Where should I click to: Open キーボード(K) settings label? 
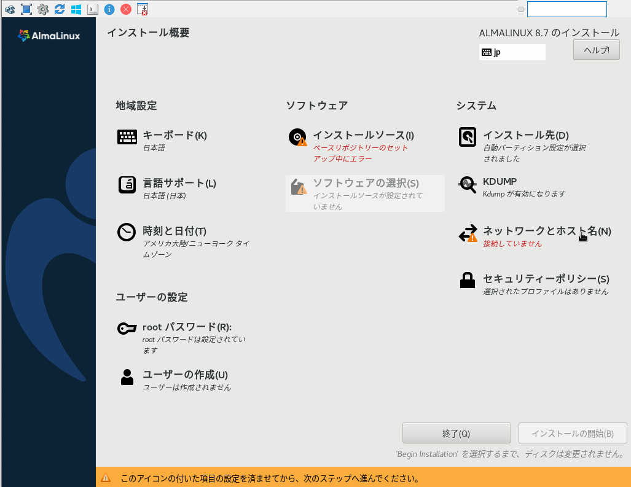[x=174, y=135]
